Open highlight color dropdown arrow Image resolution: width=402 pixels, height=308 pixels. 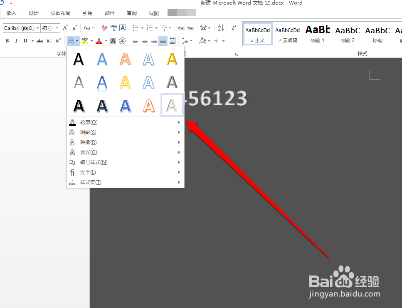[91, 41]
